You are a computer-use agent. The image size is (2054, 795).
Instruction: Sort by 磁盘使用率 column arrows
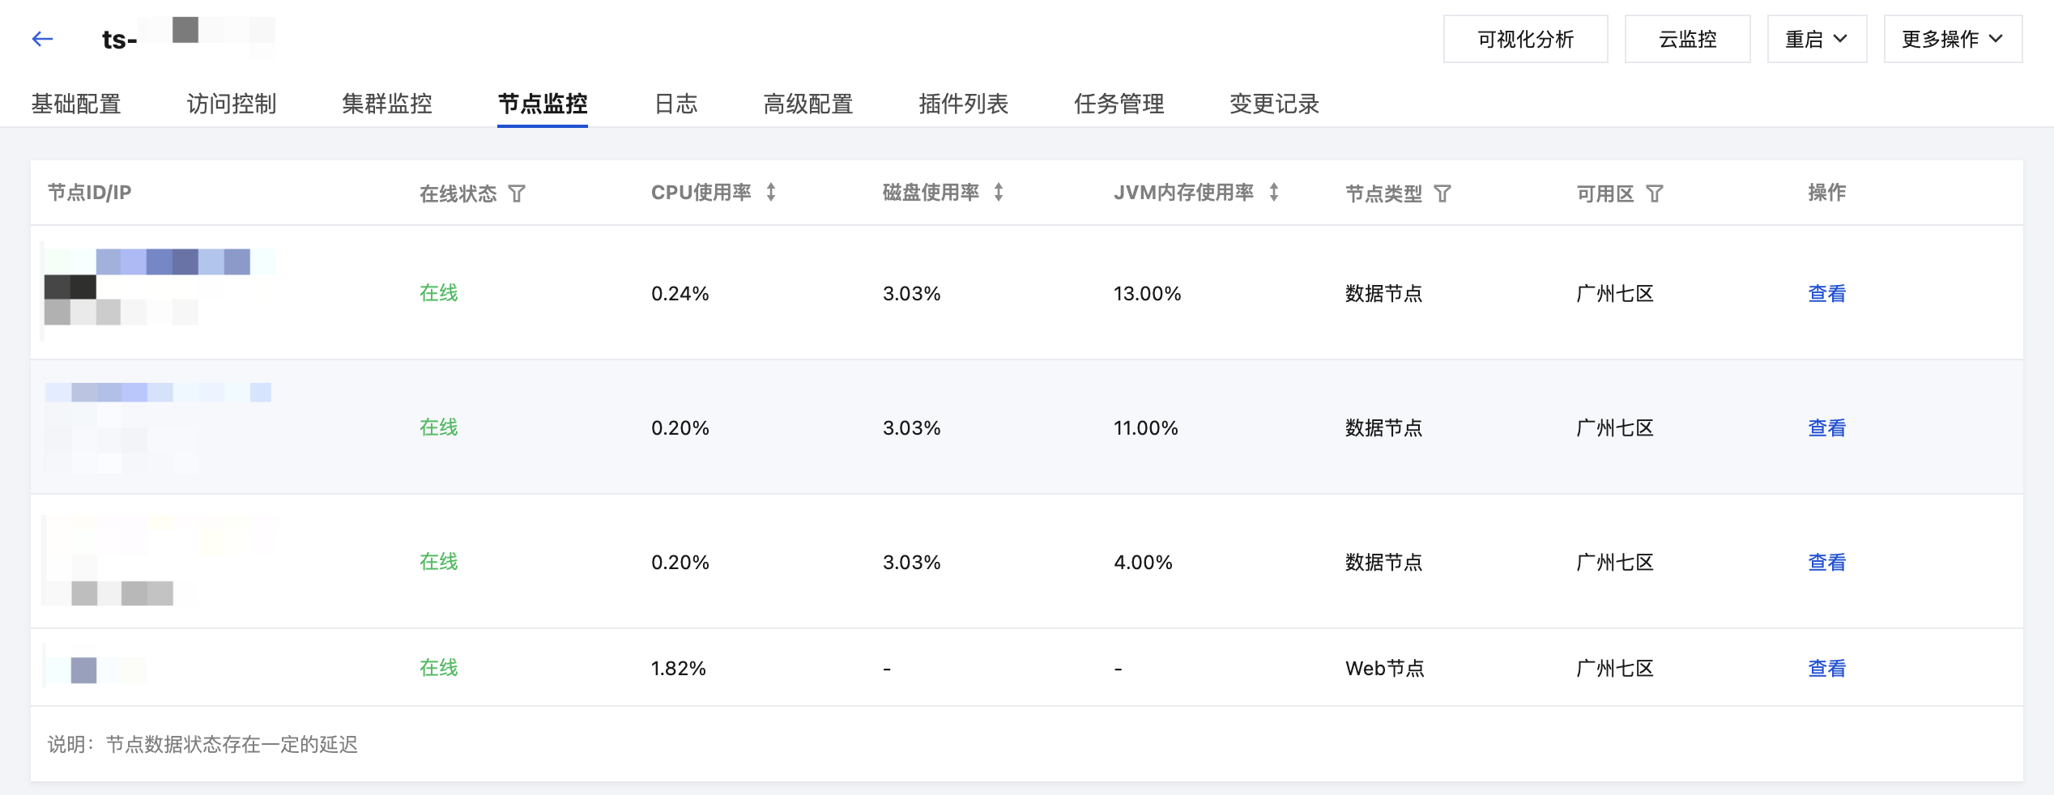tap(999, 193)
